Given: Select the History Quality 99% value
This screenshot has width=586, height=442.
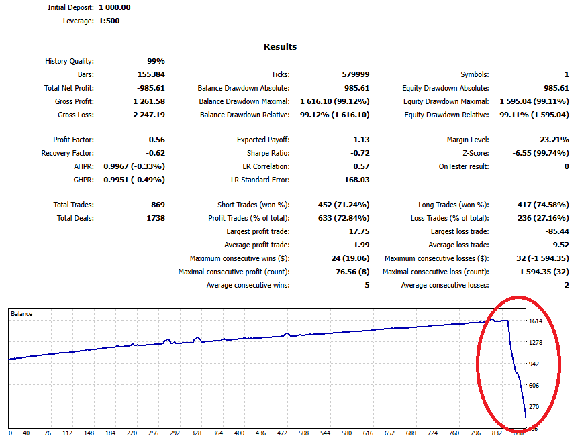Looking at the screenshot, I should [x=156, y=61].
